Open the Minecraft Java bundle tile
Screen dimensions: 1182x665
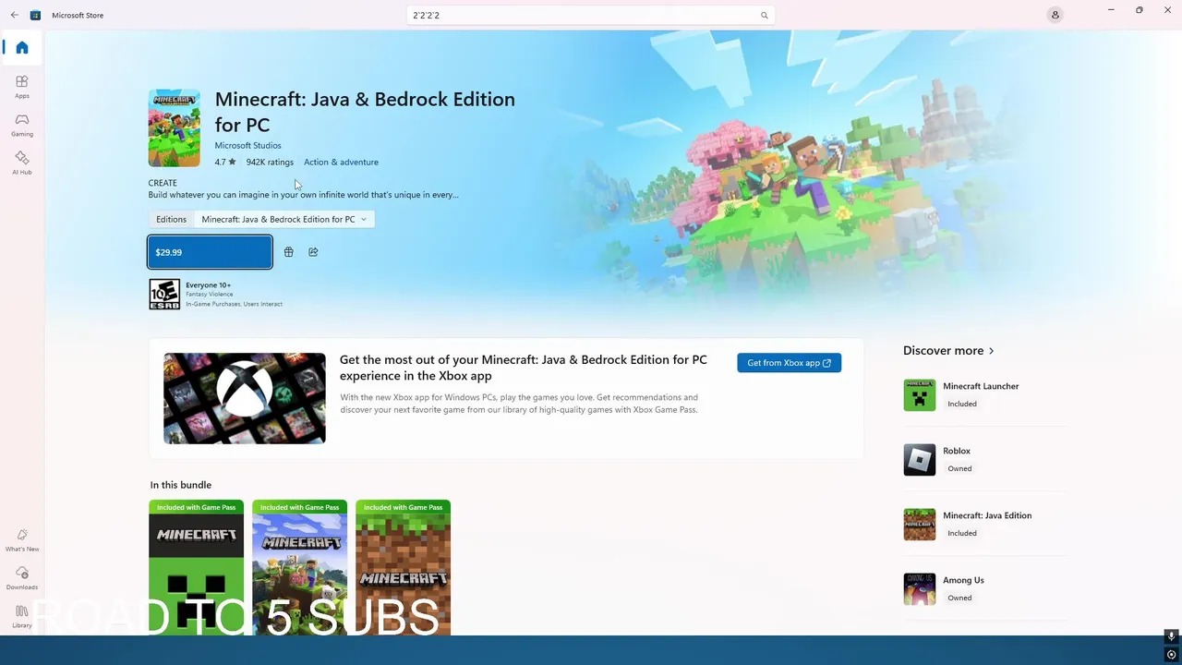point(403,567)
